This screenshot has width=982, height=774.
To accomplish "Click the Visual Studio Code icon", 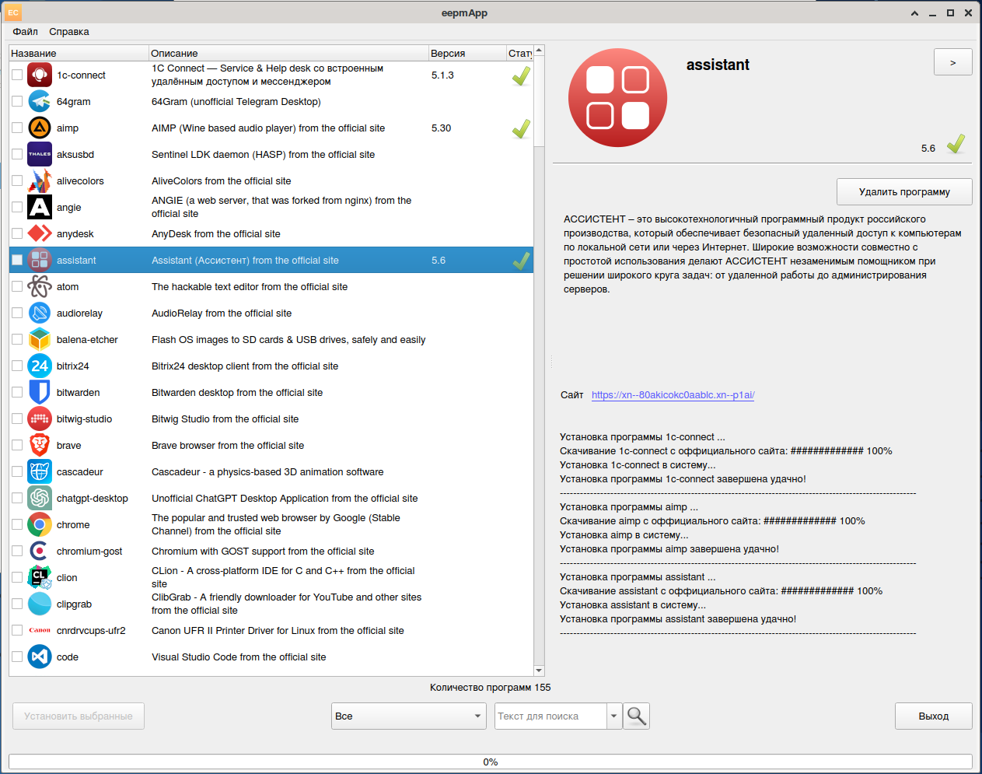I will click(40, 657).
